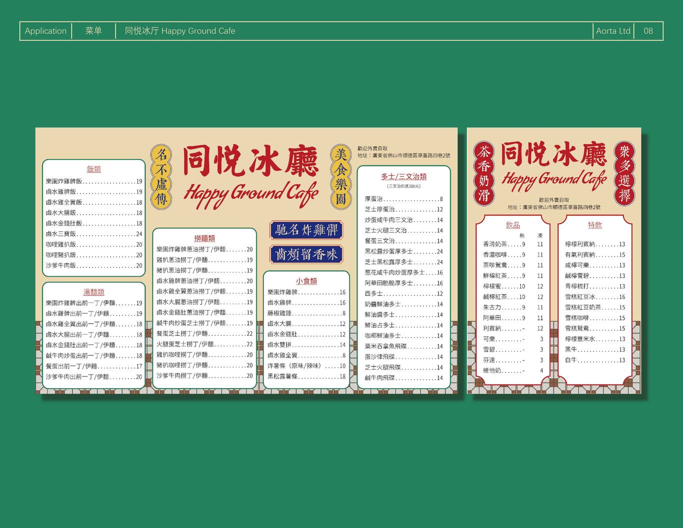Select the '雞扒蔥油撈丁/伊麵' row

204,260
